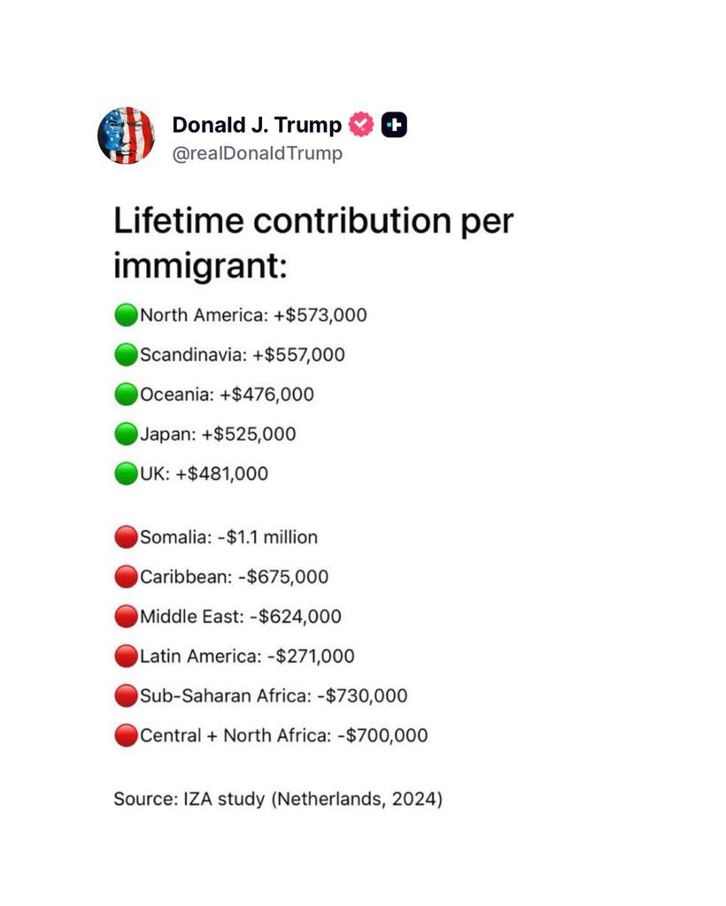The height and width of the screenshot is (906, 726).
Task: Click the Somalia -$1.1 million text
Action: 229,537
